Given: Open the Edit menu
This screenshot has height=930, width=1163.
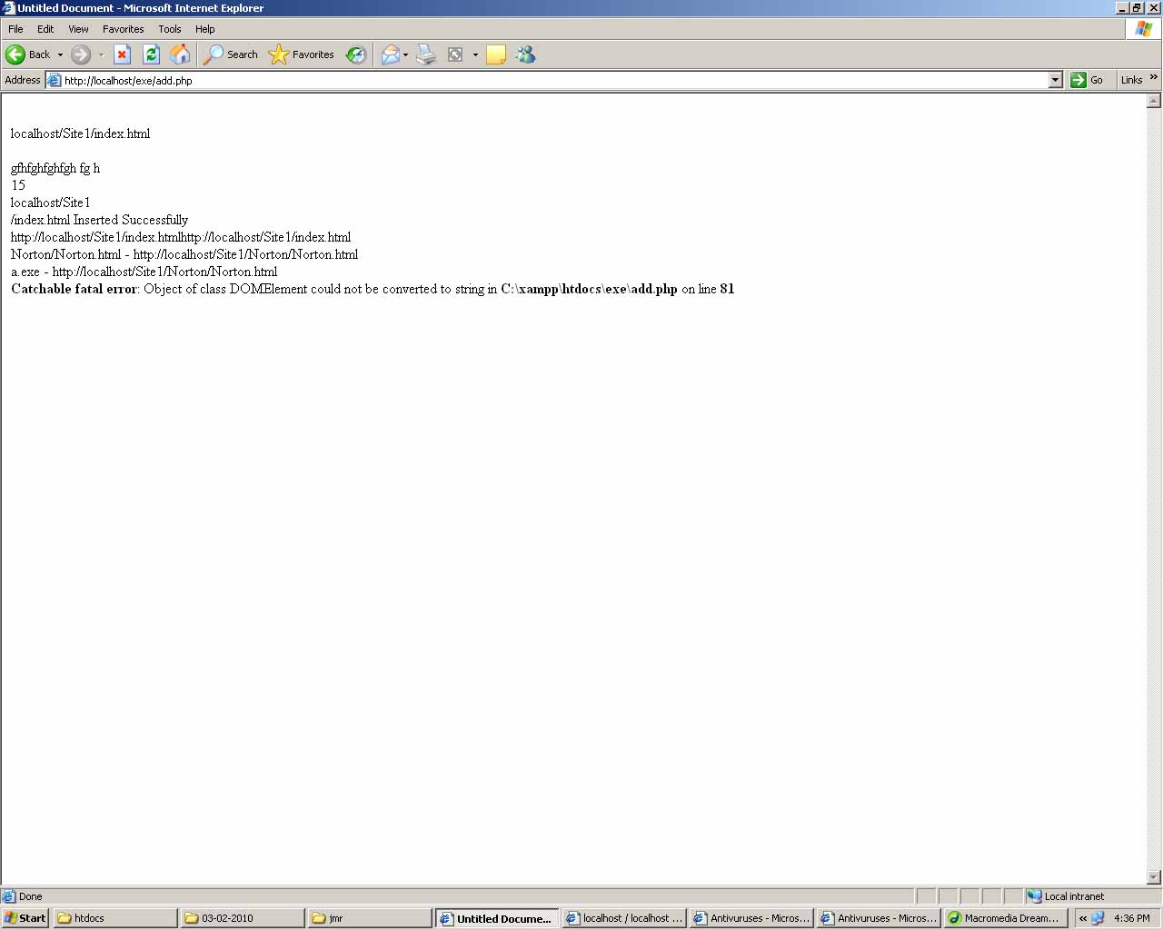Looking at the screenshot, I should 45,29.
